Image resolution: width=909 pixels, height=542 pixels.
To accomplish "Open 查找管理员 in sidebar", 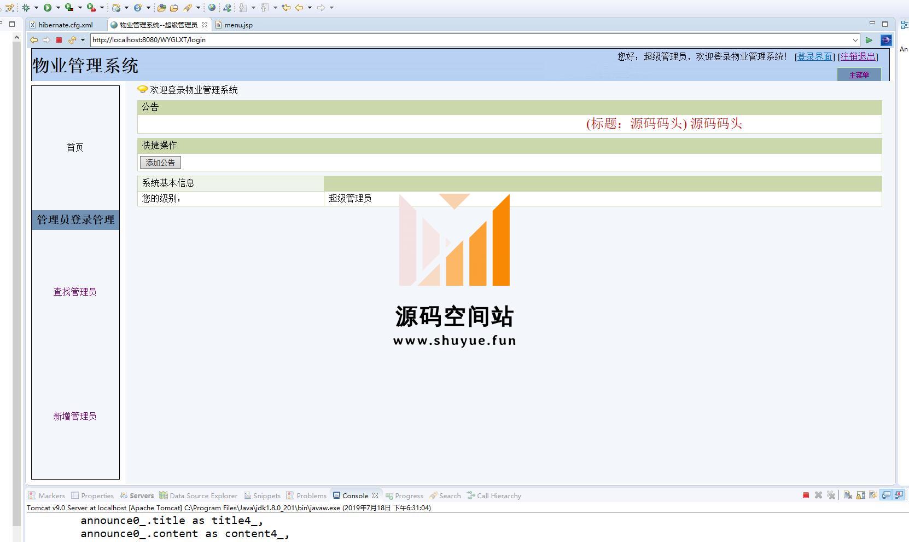I will click(75, 292).
